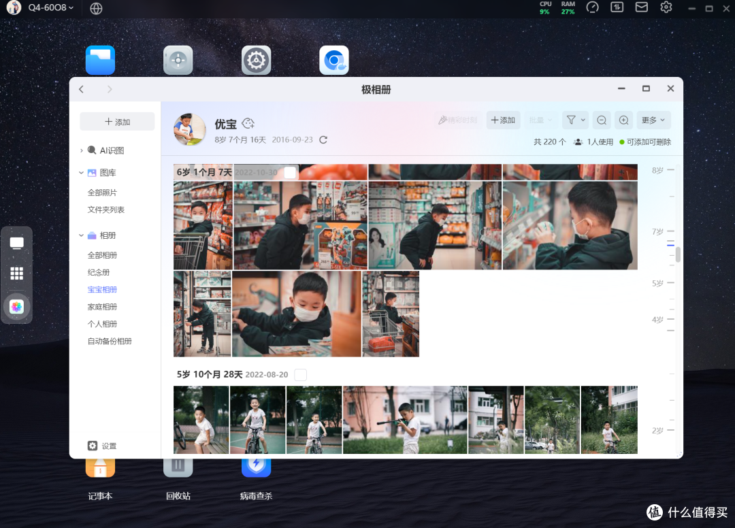This screenshot has width=735, height=528.
Task: Click the toolbar + 添加 button
Action: [x=503, y=120]
